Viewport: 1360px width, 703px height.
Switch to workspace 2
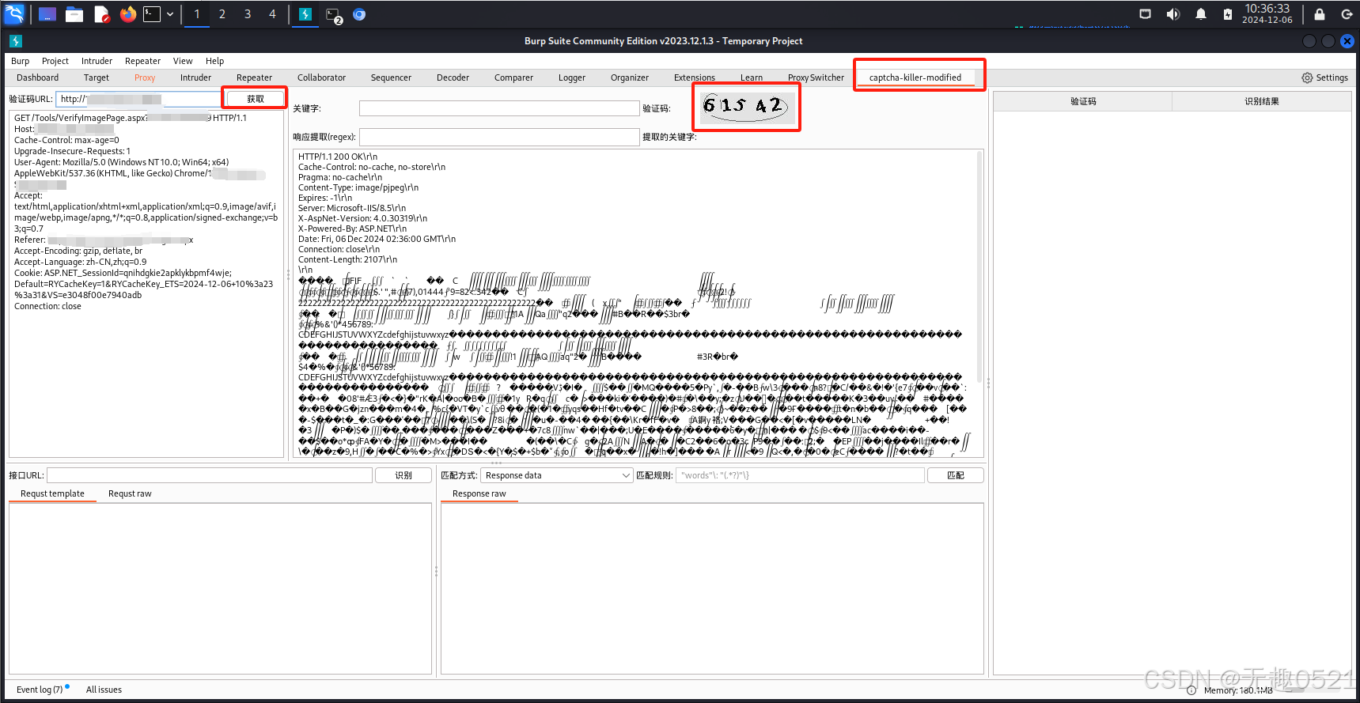pos(222,14)
